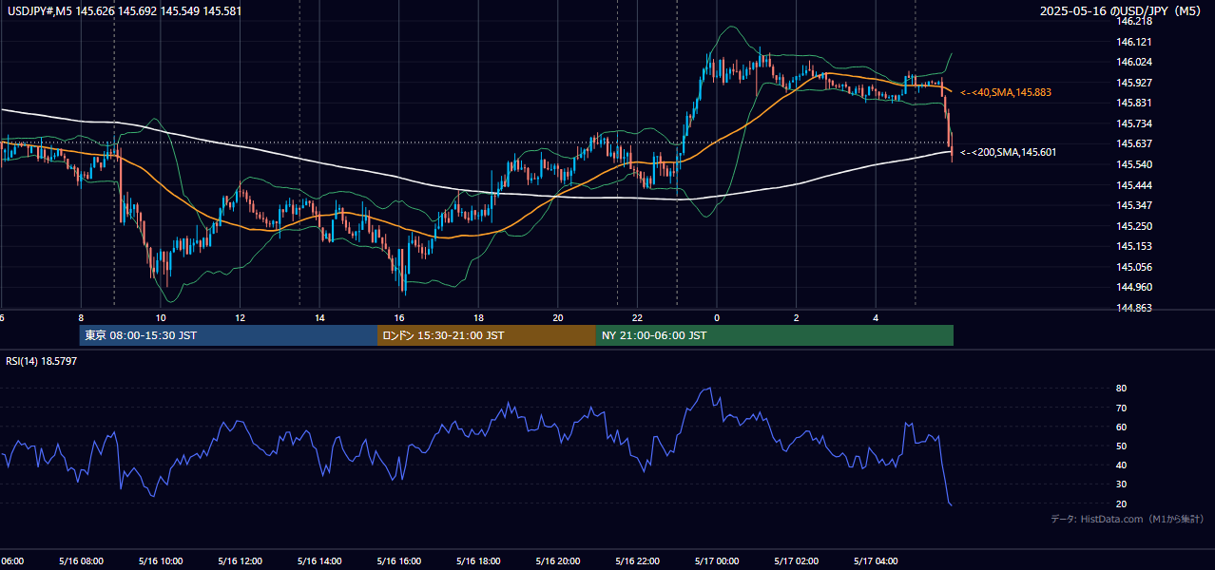Click date axis label 5/16 20:00
Screen dimensions: 1215x570
557,560
